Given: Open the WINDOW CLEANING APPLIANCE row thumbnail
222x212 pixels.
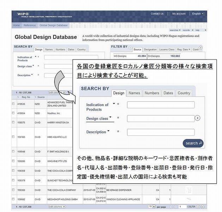Looking at the screenshot, I should pyautogui.click(x=189, y=199).
